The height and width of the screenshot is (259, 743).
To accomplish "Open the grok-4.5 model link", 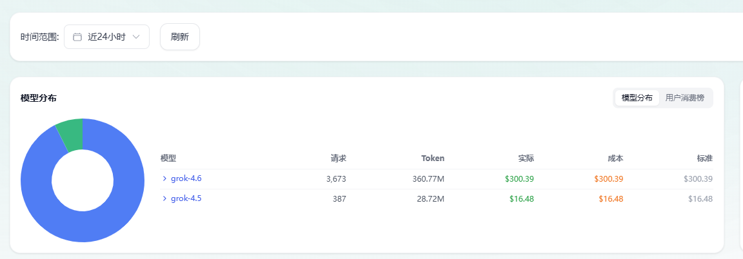I will coord(186,198).
